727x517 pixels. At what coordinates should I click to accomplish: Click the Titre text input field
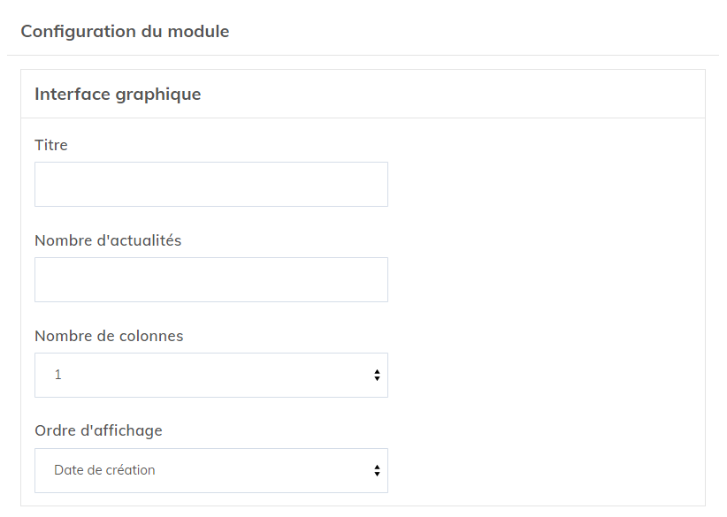210,184
